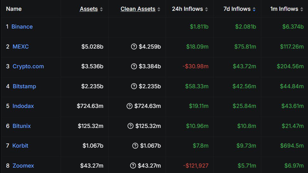
Task: Click help icon beside Korbit clean assets
Action: point(135,146)
